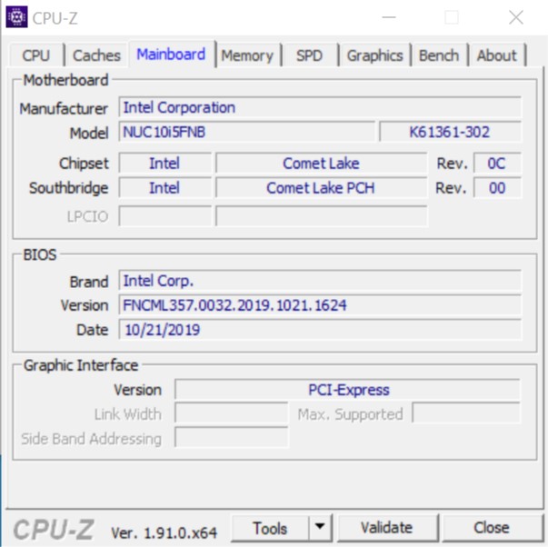Click the Manufacturer label
This screenshot has width=548, height=547.
(64, 108)
